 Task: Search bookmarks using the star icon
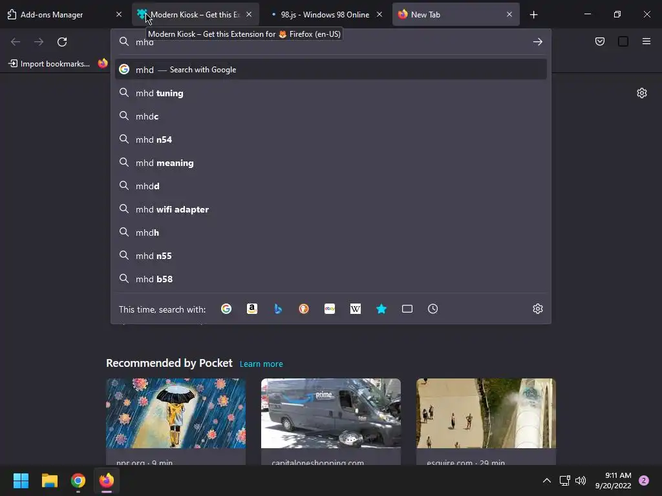[x=381, y=309]
